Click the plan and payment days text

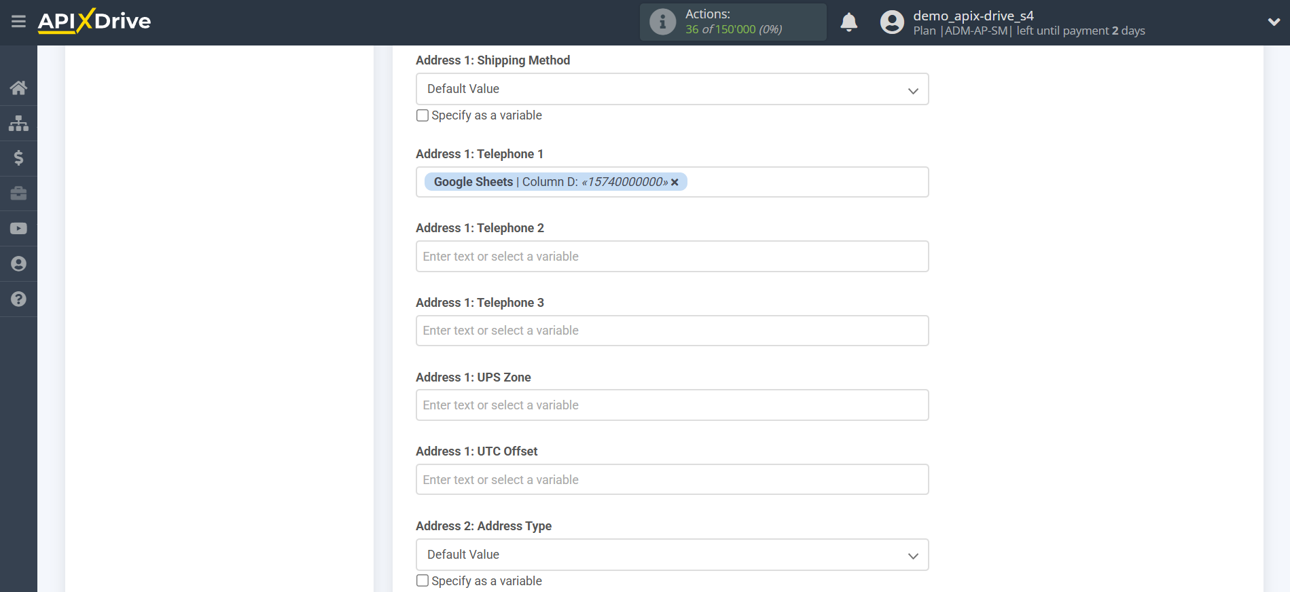pyautogui.click(x=1028, y=31)
